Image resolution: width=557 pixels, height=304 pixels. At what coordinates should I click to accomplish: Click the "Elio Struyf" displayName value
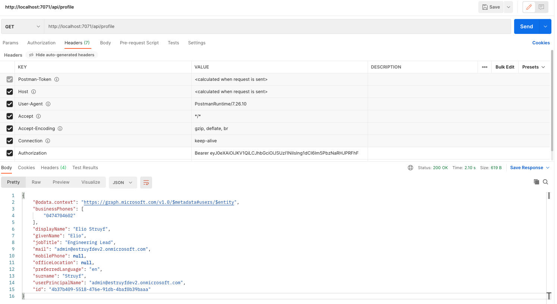[90, 229]
